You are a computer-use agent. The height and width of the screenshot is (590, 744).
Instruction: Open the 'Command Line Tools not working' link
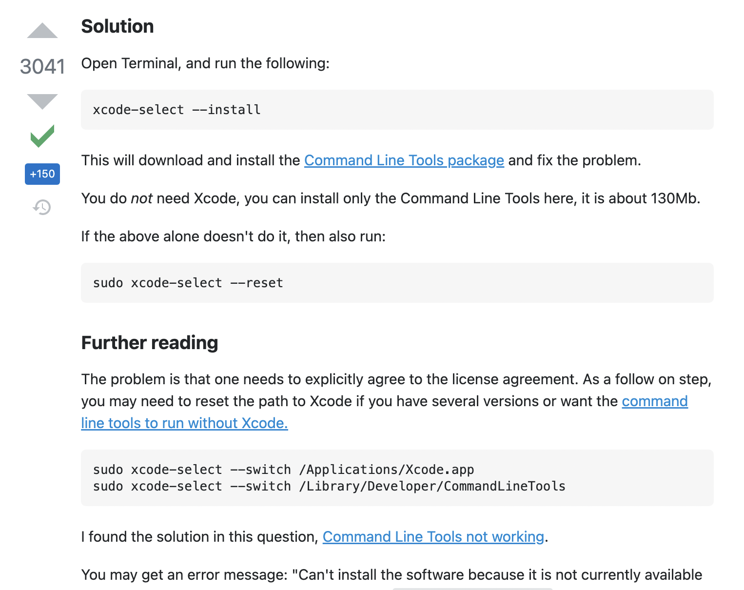click(433, 537)
